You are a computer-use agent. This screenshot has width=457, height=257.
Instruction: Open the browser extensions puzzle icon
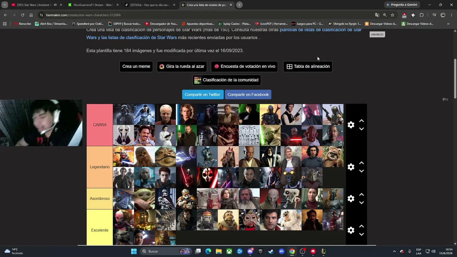tap(422, 15)
